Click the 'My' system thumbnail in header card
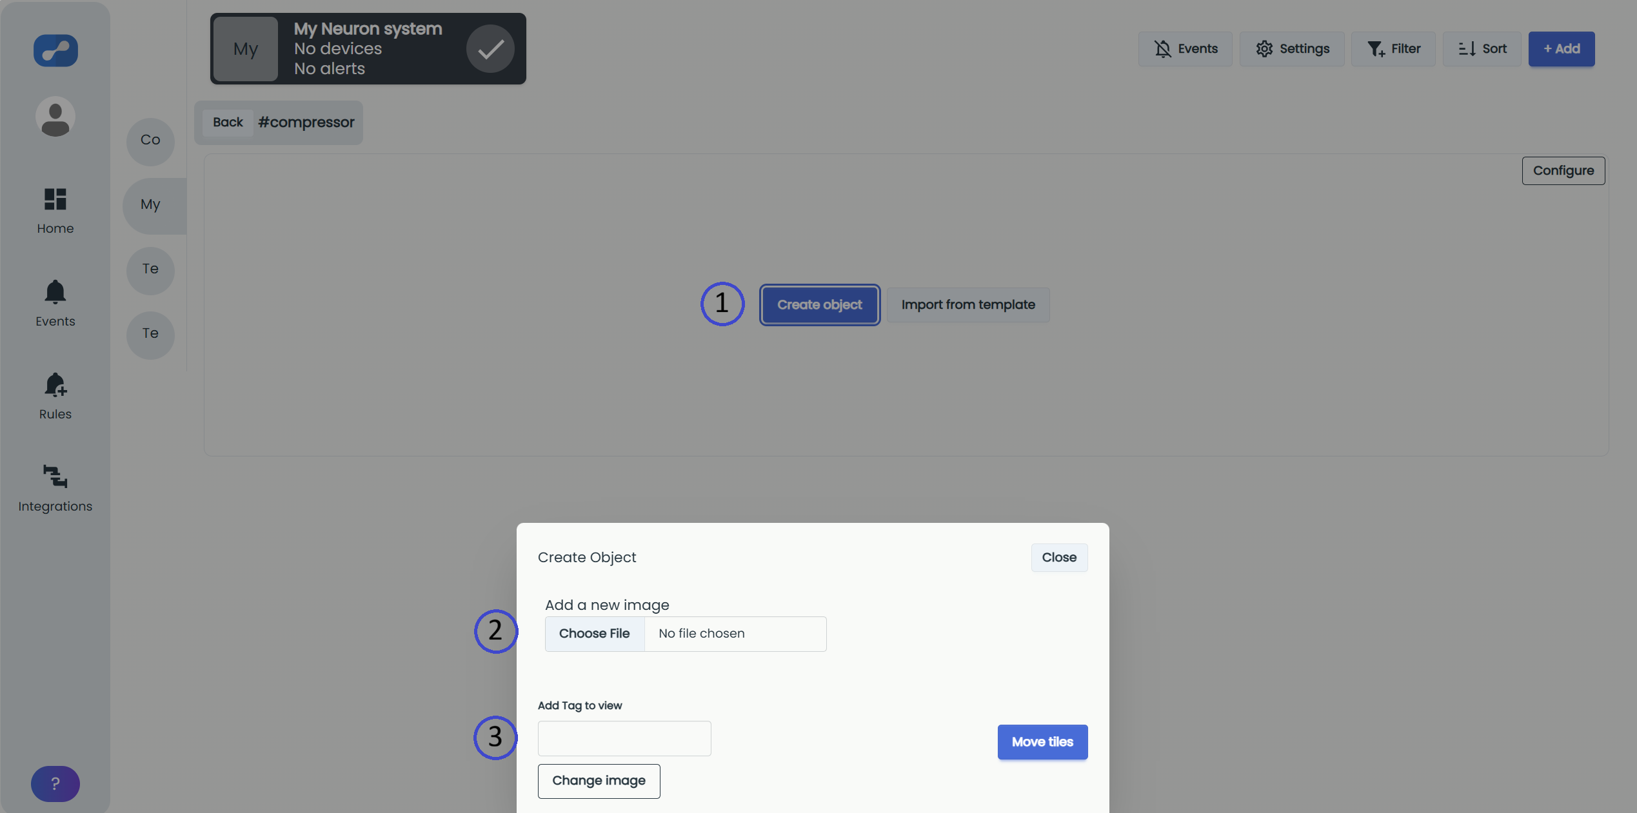Image resolution: width=1637 pixels, height=813 pixels. tap(246, 49)
